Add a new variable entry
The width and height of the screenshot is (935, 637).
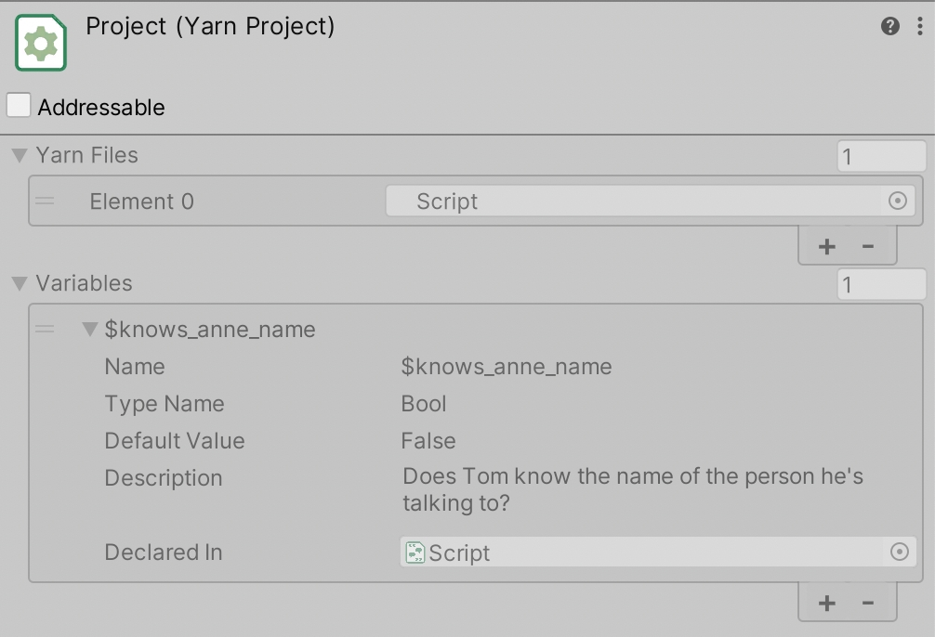826,603
